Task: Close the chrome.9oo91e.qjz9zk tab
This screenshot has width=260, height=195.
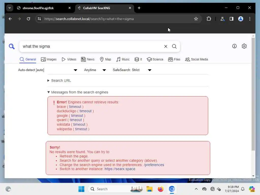Action: click(x=70, y=8)
